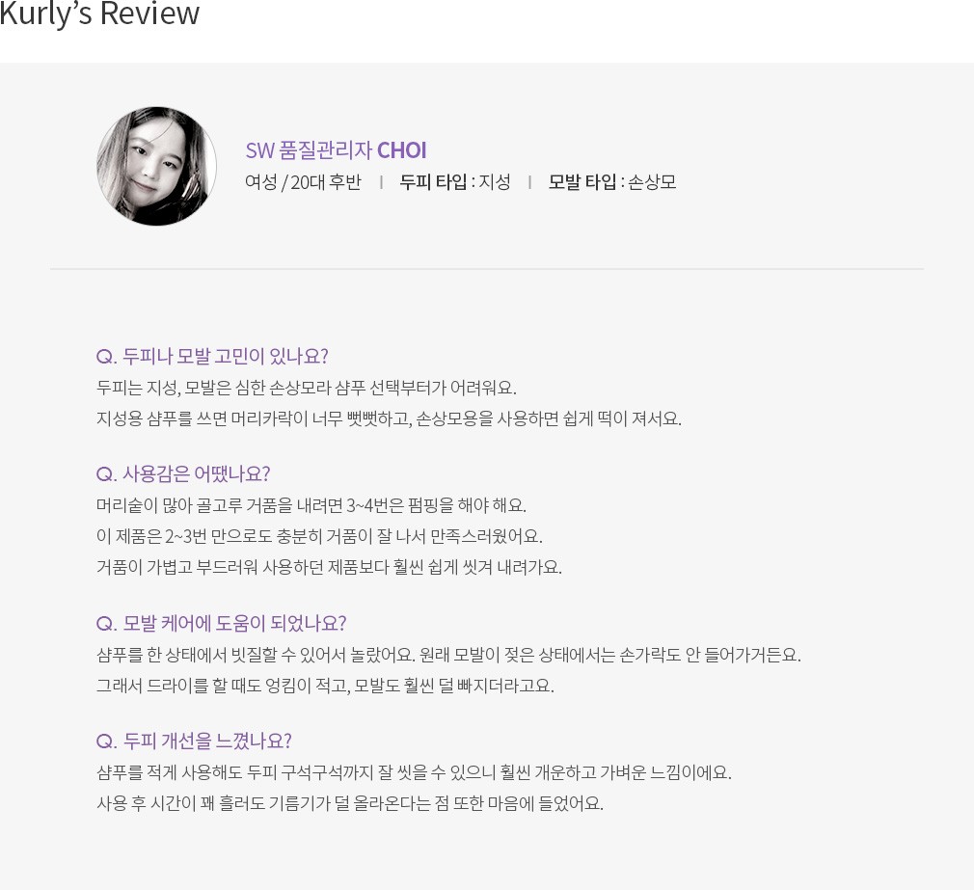Click the reviewer's circular profile photo
974x890 pixels.
pos(156,167)
